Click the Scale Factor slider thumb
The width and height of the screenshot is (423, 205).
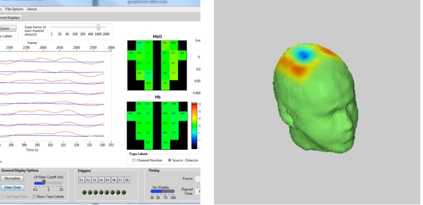click(99, 27)
